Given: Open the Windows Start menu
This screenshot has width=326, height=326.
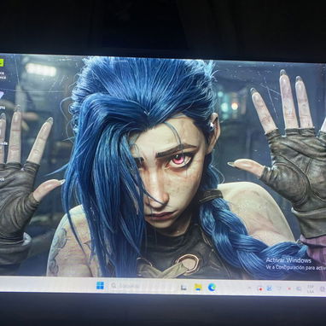Looking at the screenshot, I should point(100,286).
